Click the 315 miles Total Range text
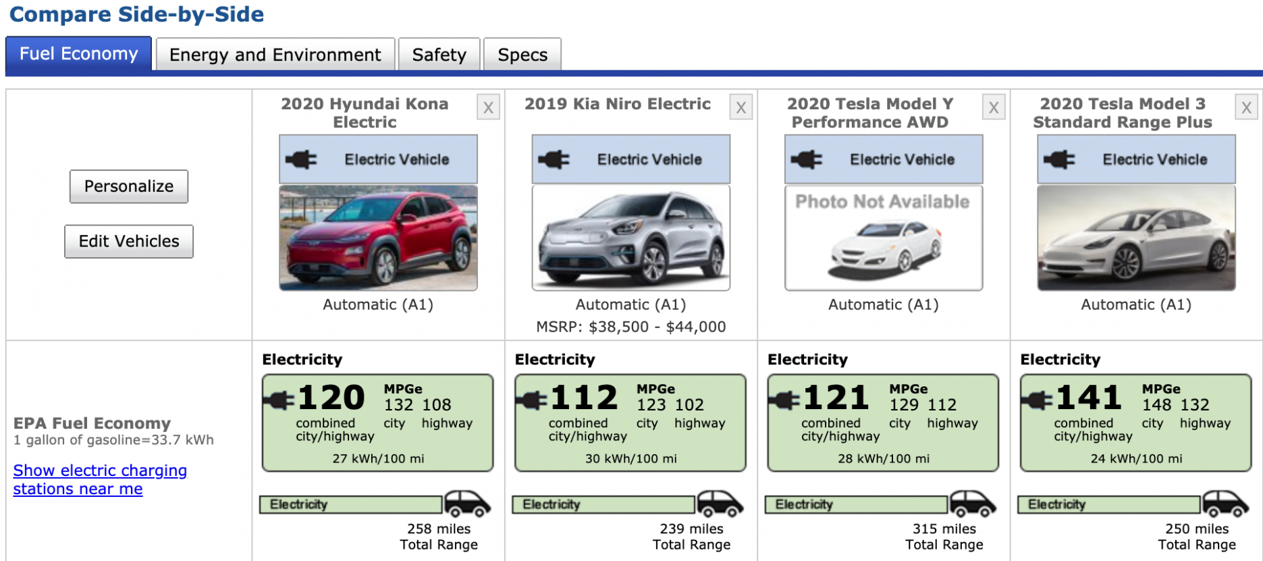 [944, 537]
